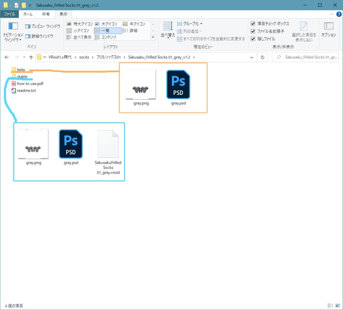The image size is (343, 310).
Task: Switch to details view in status bar
Action: pyautogui.click(x=330, y=305)
